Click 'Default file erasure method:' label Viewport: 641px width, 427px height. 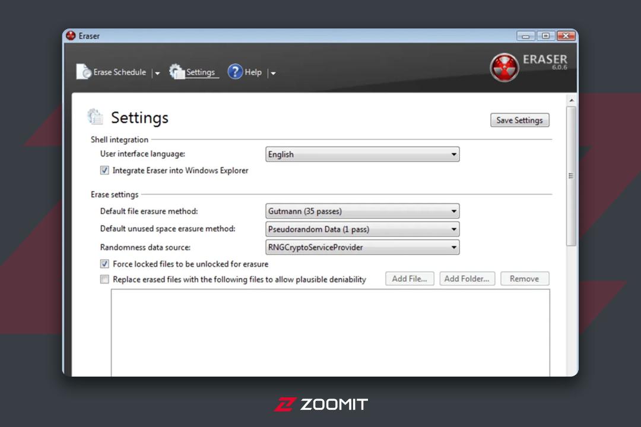pos(149,211)
